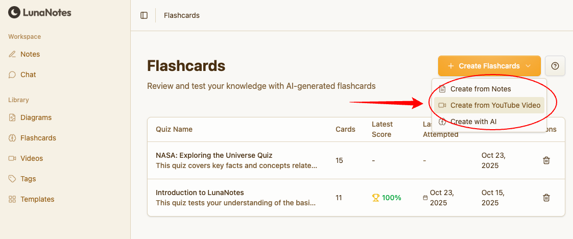Click the Templates grid icon
Screen dimensions: 573x239
[12, 199]
